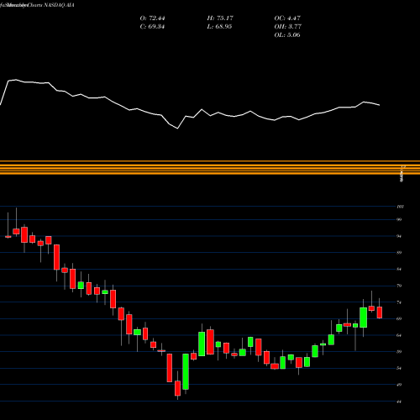Click the 94 price axis label
This screenshot has height=420, width=420.
click(x=399, y=236)
